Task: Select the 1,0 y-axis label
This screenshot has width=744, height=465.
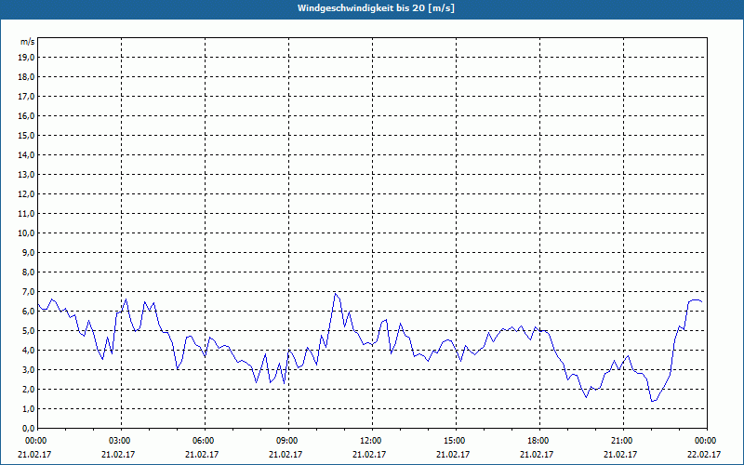Action: [x=28, y=409]
